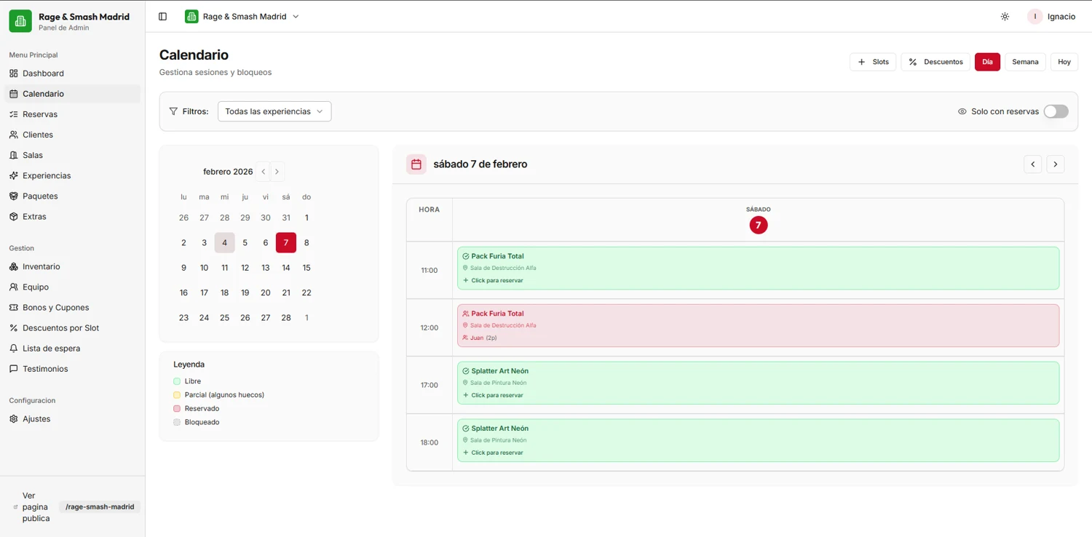Click the Dashboard grid icon
Viewport: 1092px width, 537px height.
click(x=14, y=73)
